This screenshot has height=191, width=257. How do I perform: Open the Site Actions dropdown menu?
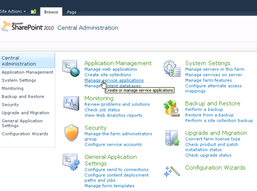pyautogui.click(x=13, y=12)
